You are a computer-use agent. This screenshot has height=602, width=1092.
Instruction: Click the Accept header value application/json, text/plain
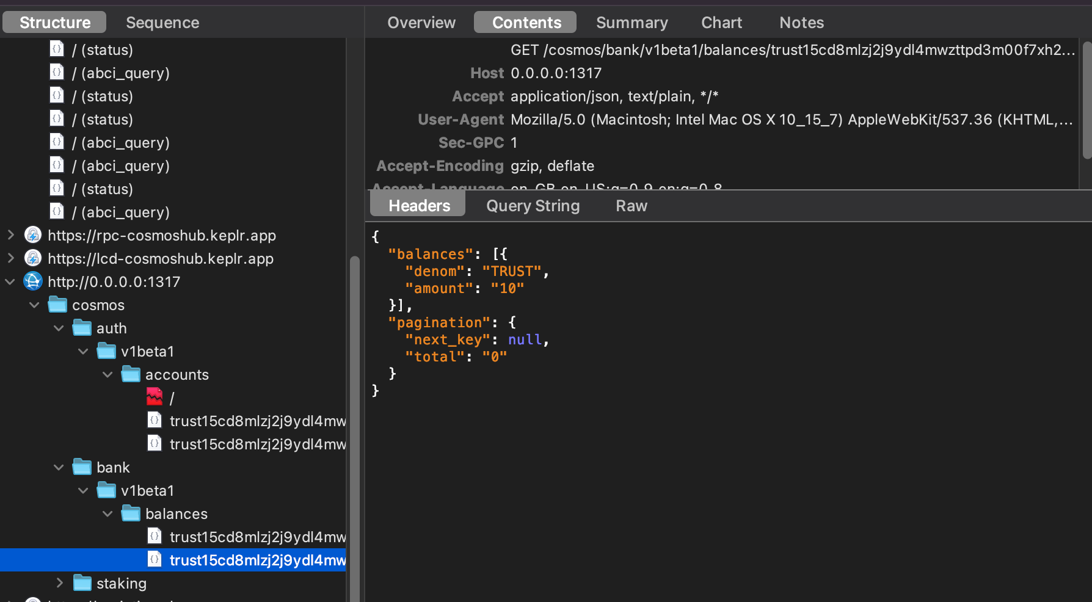coord(614,96)
